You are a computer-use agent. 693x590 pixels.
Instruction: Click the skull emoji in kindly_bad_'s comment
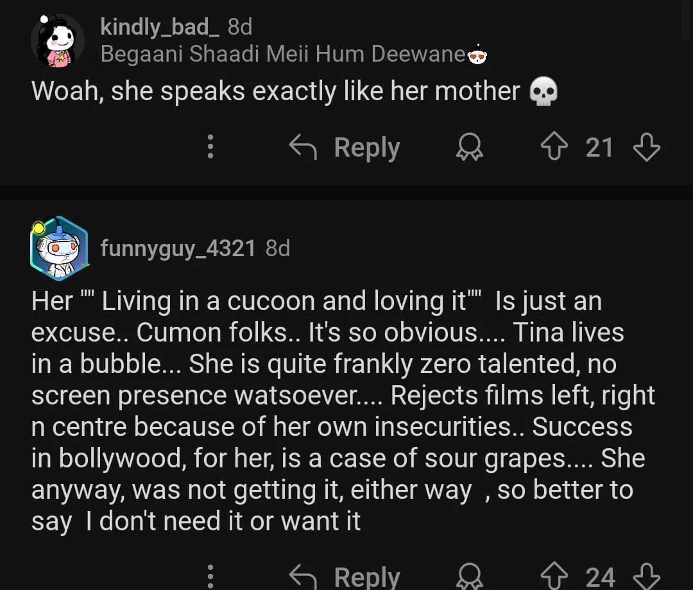pos(543,92)
